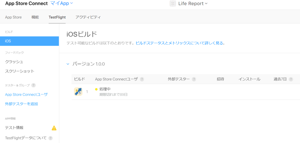Image resolution: width=300 pixels, height=143 pixels.
Task: Select iOS in the sidebar
Action: [29, 41]
